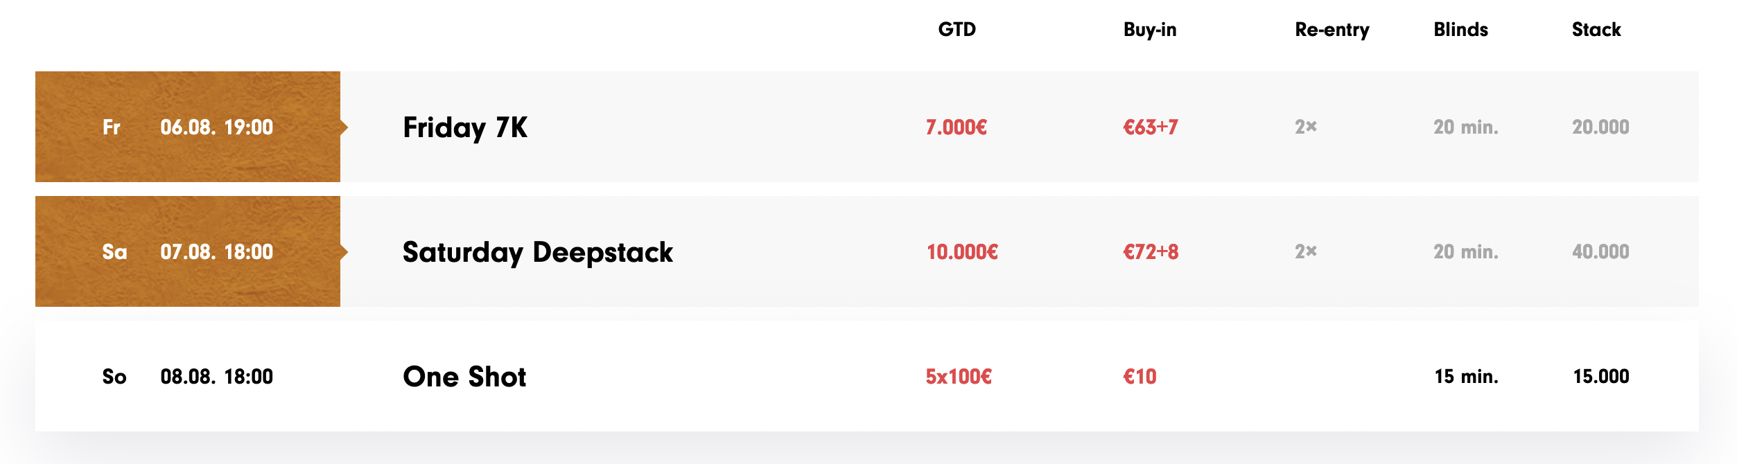Click the Buy-in column header
Image resolution: width=1737 pixels, height=464 pixels.
point(1150,30)
